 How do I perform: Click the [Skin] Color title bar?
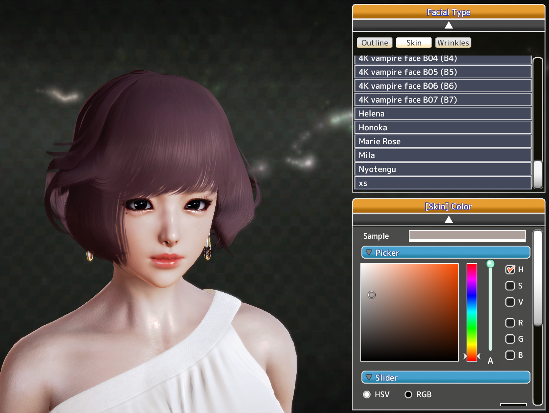pyautogui.click(x=448, y=206)
